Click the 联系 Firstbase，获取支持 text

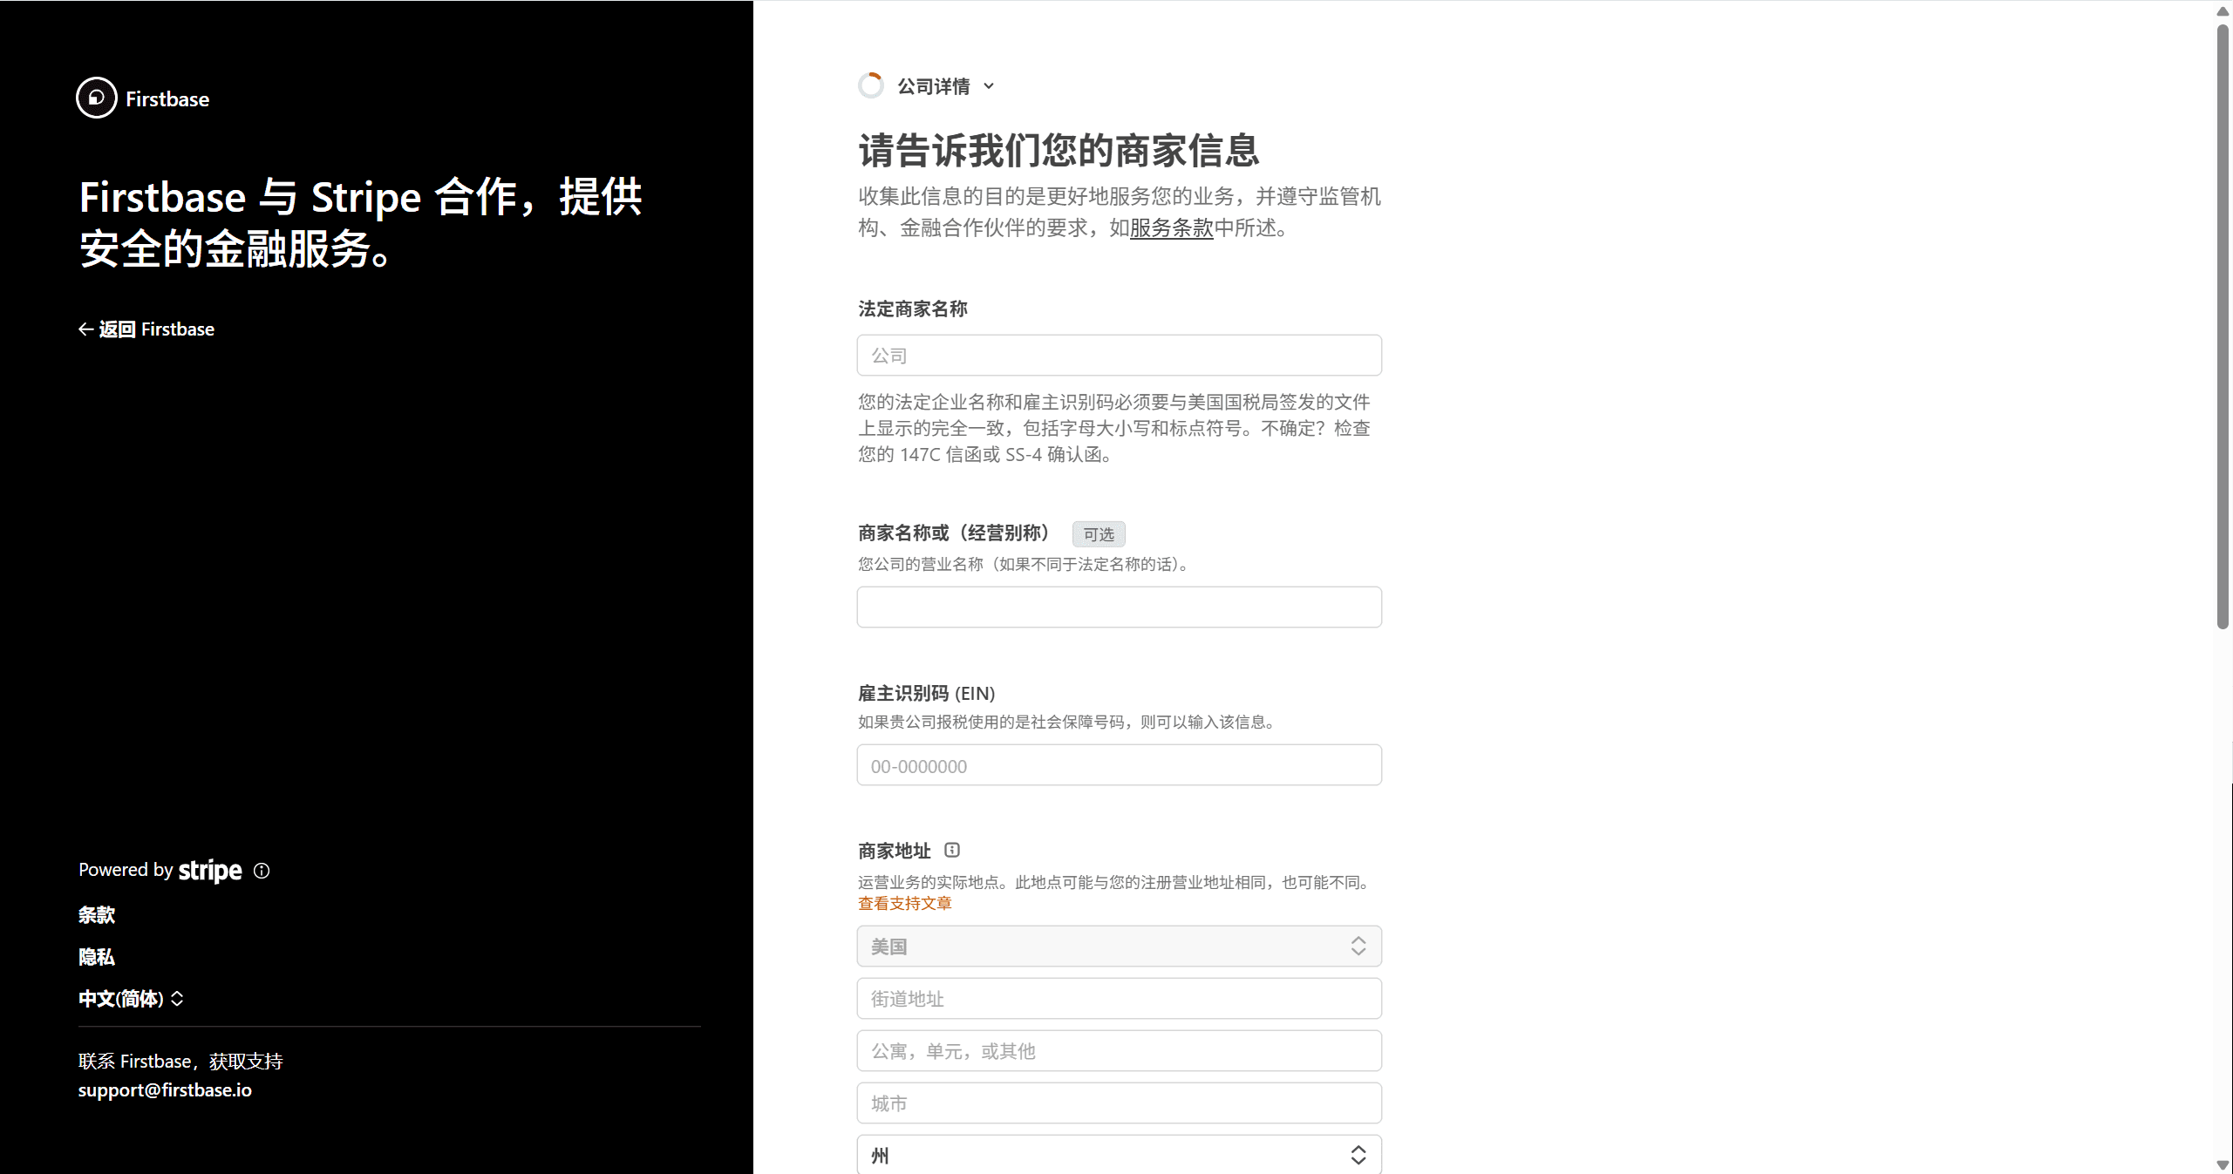(180, 1062)
